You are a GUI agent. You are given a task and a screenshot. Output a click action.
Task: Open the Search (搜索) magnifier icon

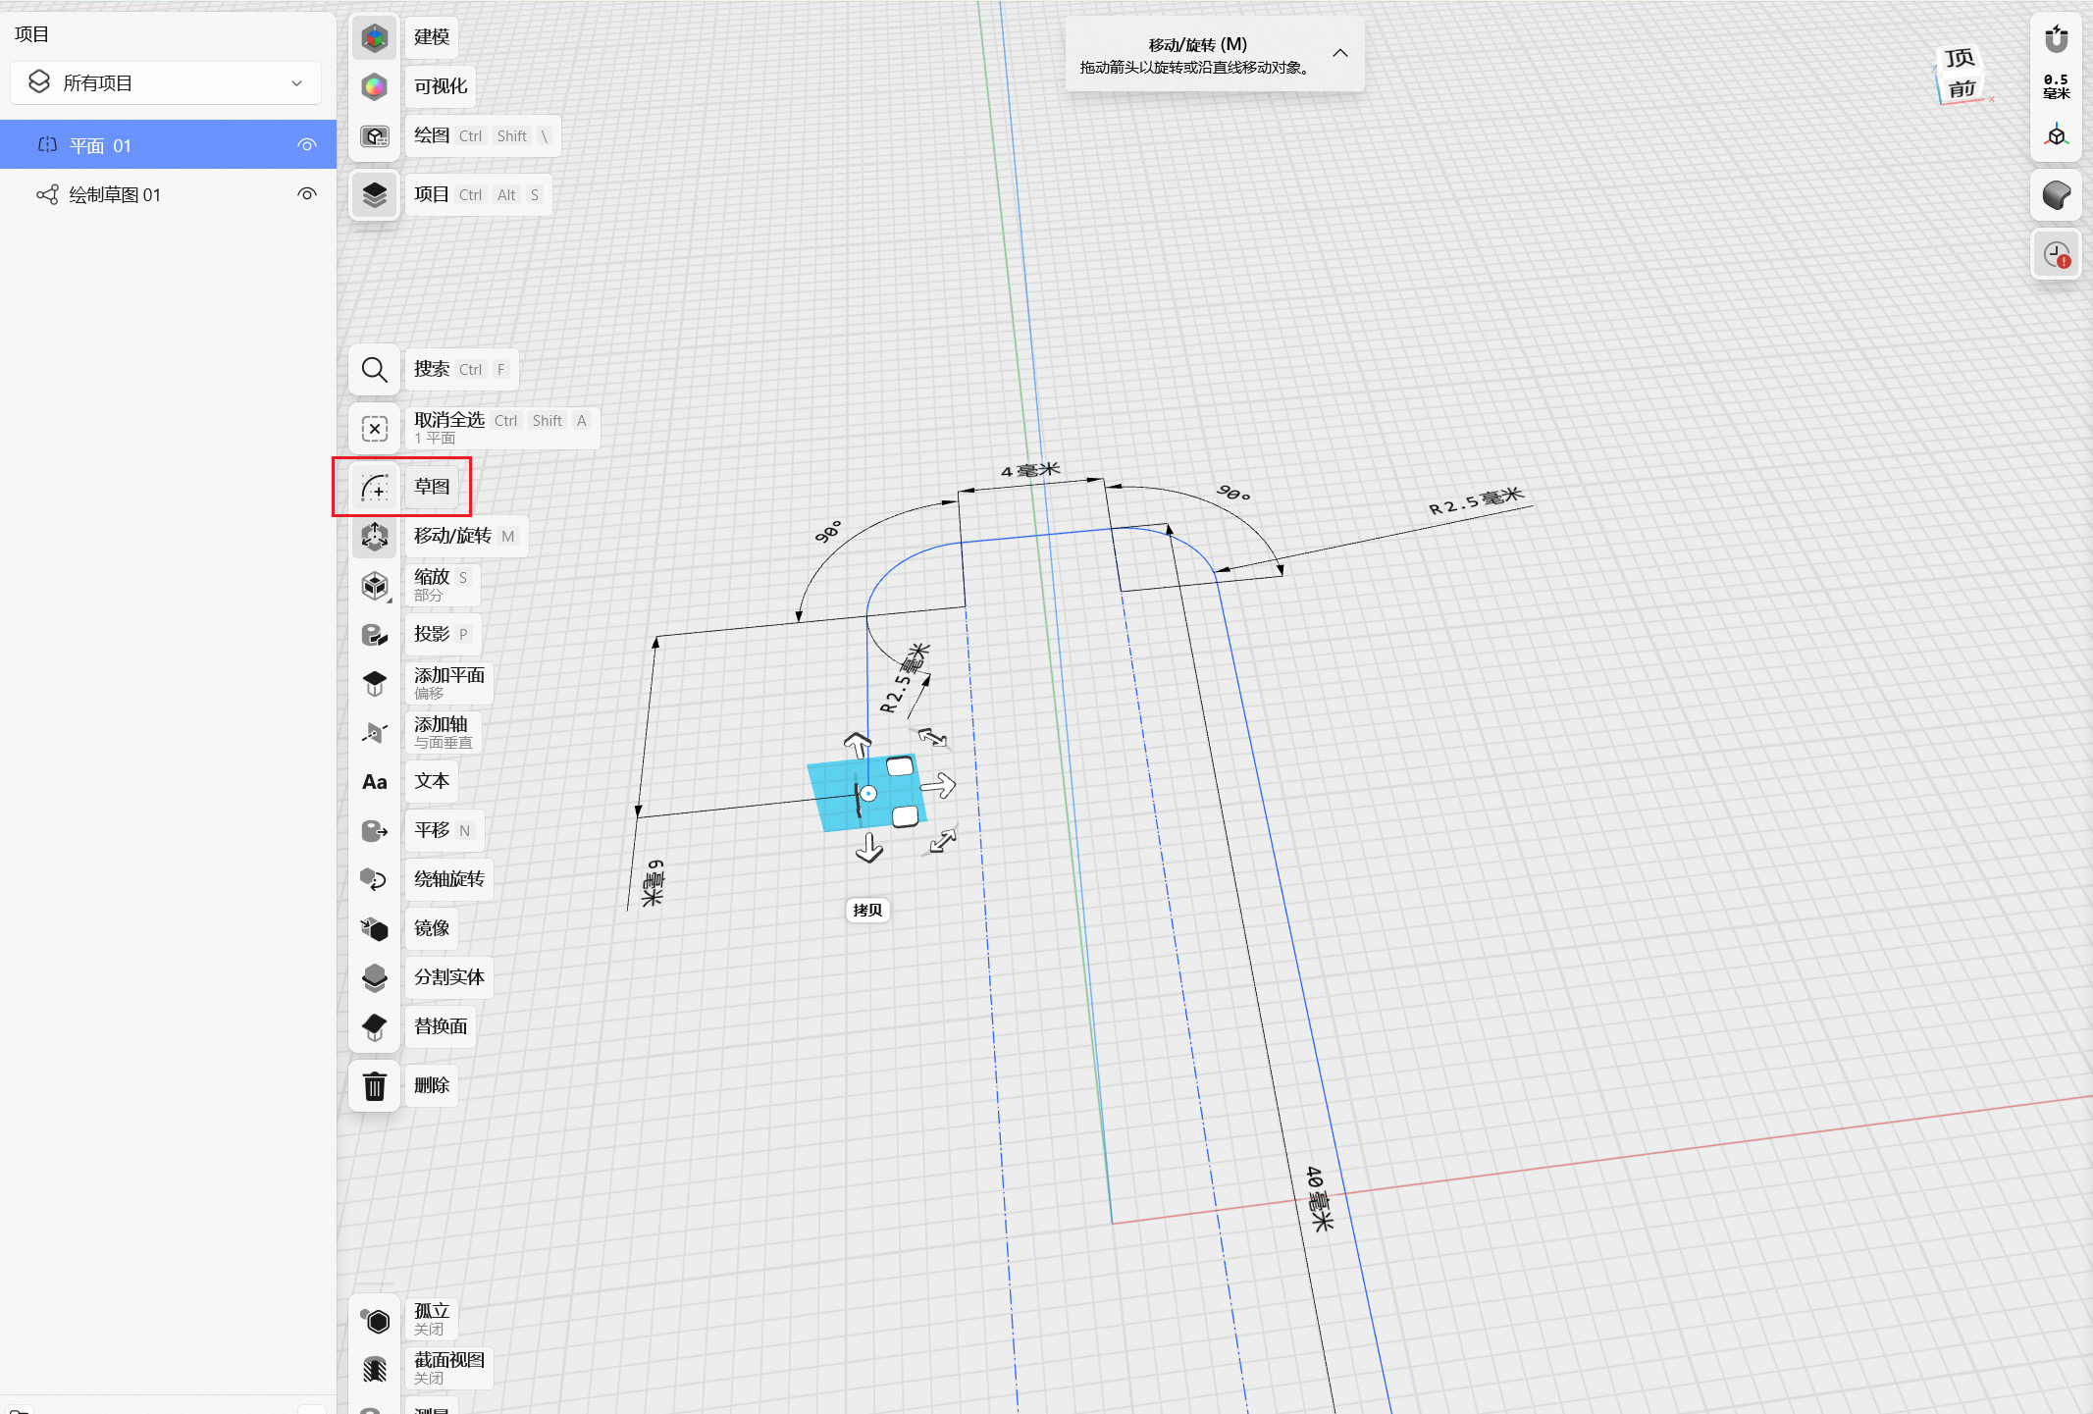tap(375, 370)
